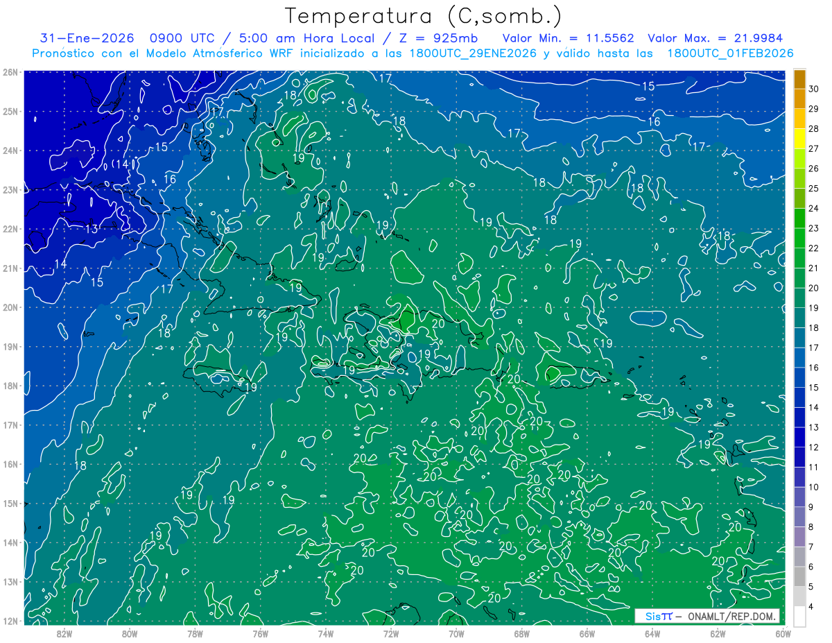Click the '12N' latitude label

click(10, 621)
